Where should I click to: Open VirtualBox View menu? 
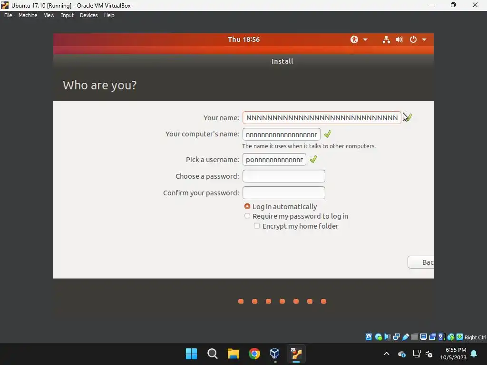[x=49, y=15]
